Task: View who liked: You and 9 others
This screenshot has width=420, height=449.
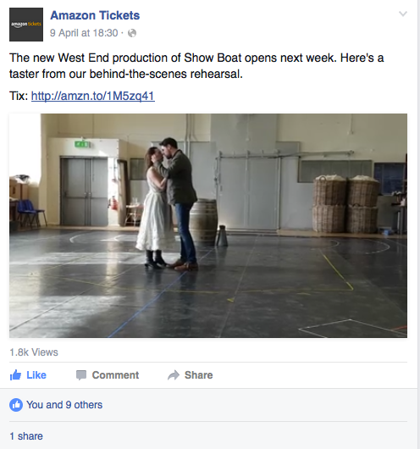Action: pos(64,405)
